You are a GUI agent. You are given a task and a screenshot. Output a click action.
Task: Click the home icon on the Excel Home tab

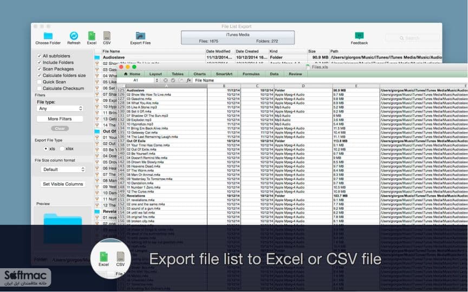coord(126,74)
